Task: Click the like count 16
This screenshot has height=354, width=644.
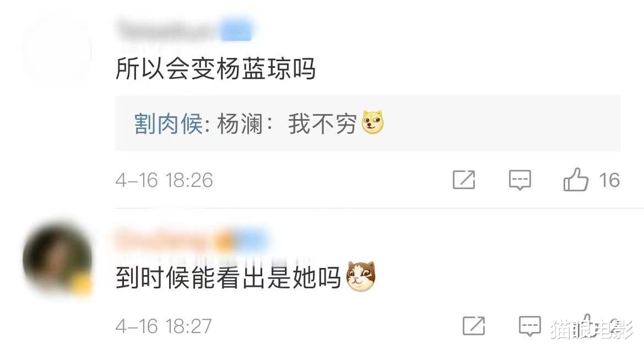Action: point(609,180)
